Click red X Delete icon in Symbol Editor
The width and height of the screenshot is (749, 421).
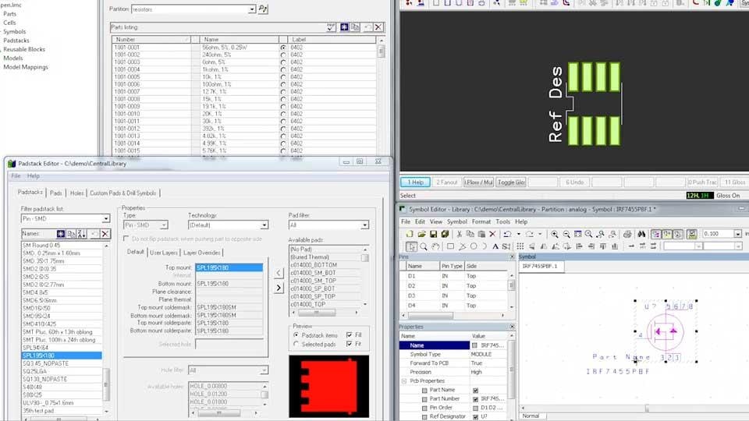coord(492,234)
